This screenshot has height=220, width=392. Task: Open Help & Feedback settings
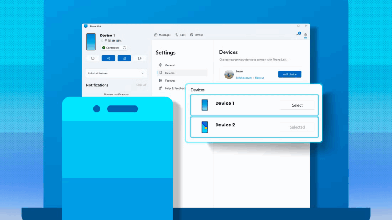pos(172,88)
